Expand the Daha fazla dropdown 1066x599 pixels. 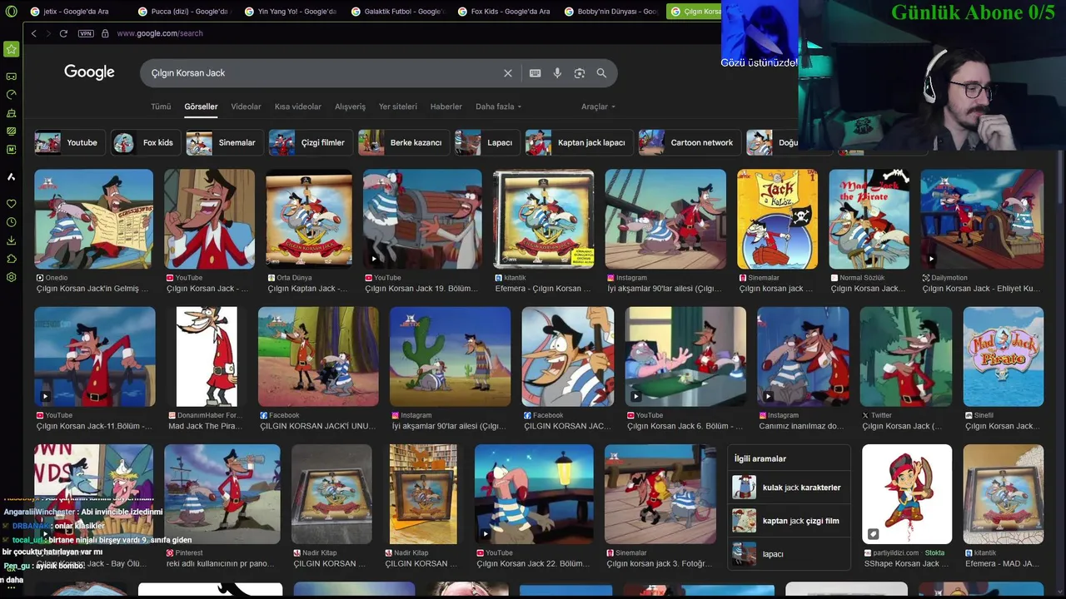pos(498,106)
